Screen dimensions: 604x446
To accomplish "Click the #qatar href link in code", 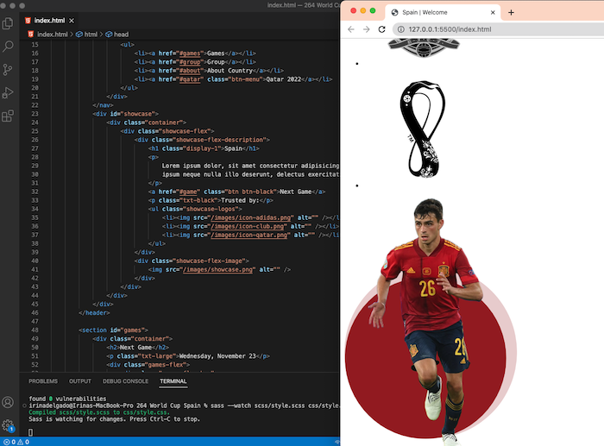I will pos(190,79).
